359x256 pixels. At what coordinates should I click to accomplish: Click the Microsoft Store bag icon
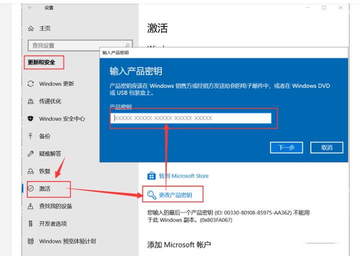151,176
